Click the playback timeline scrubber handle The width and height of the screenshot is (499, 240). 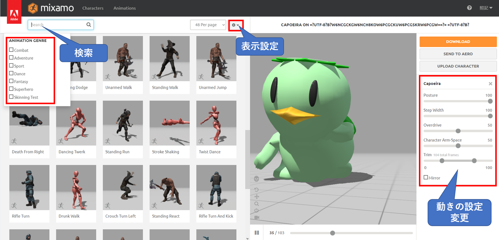click(333, 233)
